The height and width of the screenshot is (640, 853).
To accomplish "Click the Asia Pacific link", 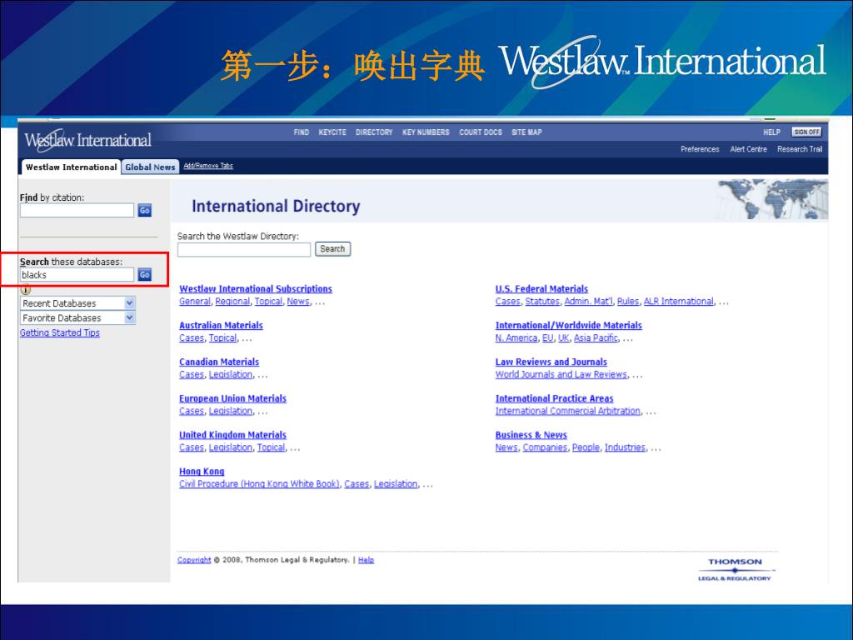I will pyautogui.click(x=596, y=338).
